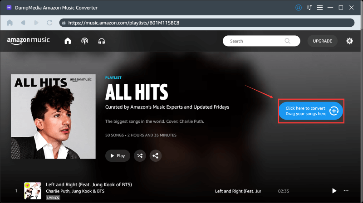The image size is (363, 203).
Task: Click the lock icon in the address bar
Action: pyautogui.click(x=64, y=23)
